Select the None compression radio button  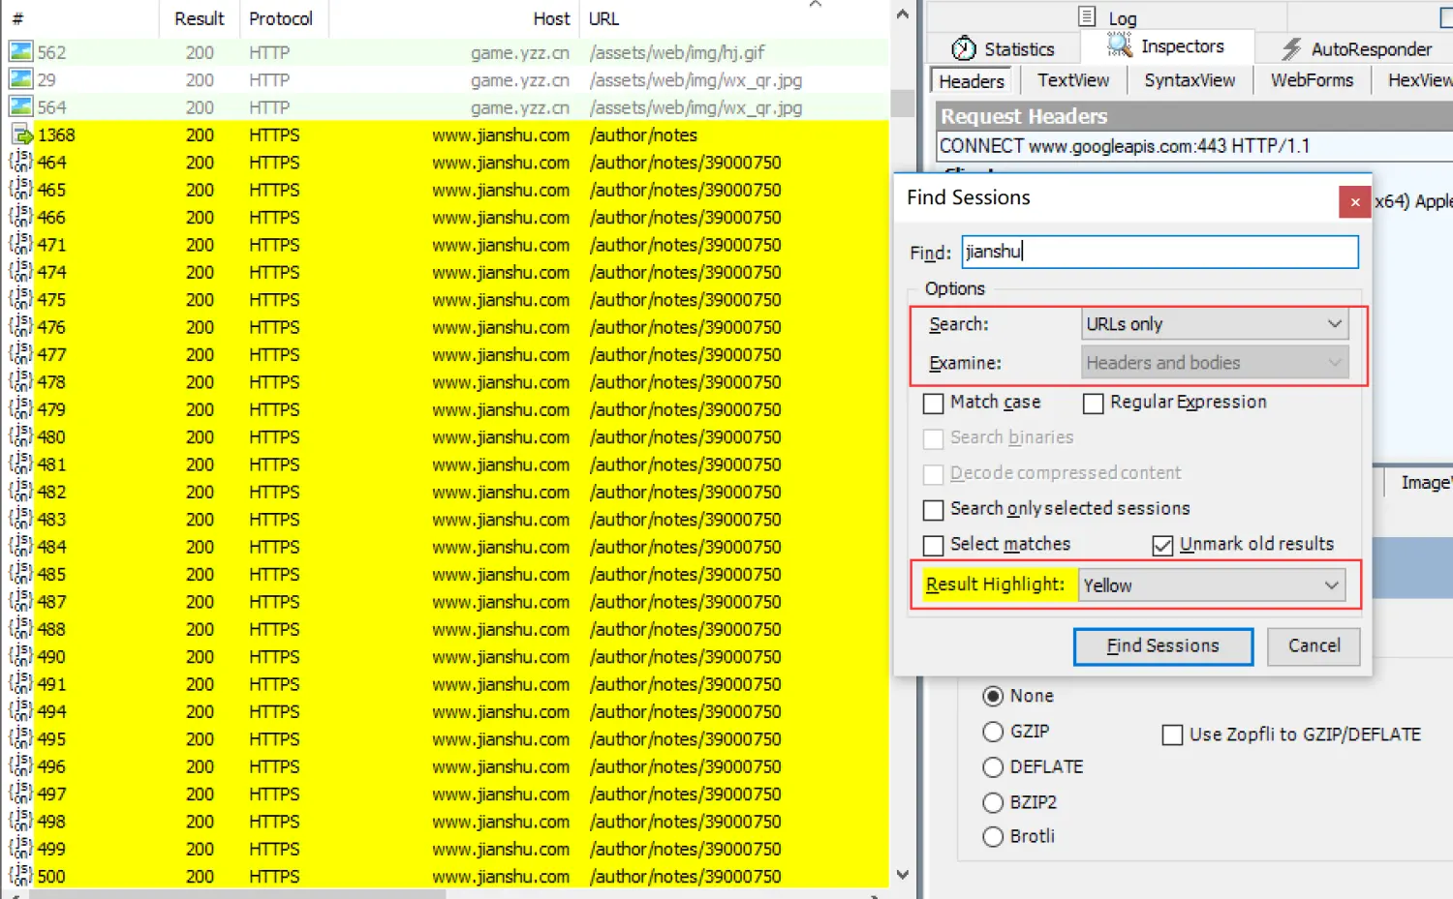993,696
